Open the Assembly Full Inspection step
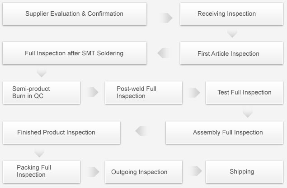287x188 pixels. pos(224,133)
